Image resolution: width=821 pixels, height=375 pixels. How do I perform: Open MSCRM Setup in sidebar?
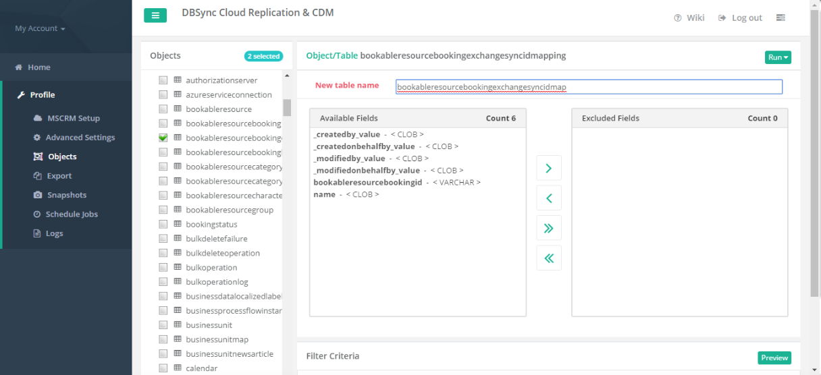click(x=73, y=118)
